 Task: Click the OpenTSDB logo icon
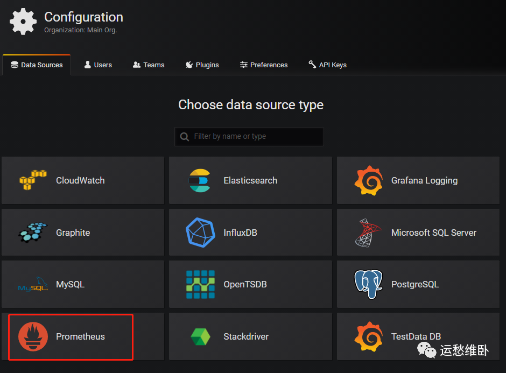pos(200,284)
